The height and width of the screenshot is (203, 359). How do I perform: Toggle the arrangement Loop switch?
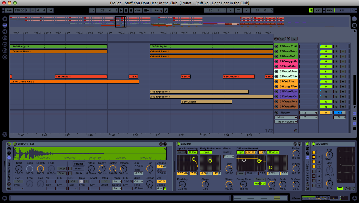coord(239,11)
